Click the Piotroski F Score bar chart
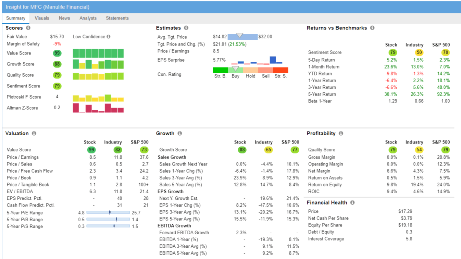 [98, 98]
